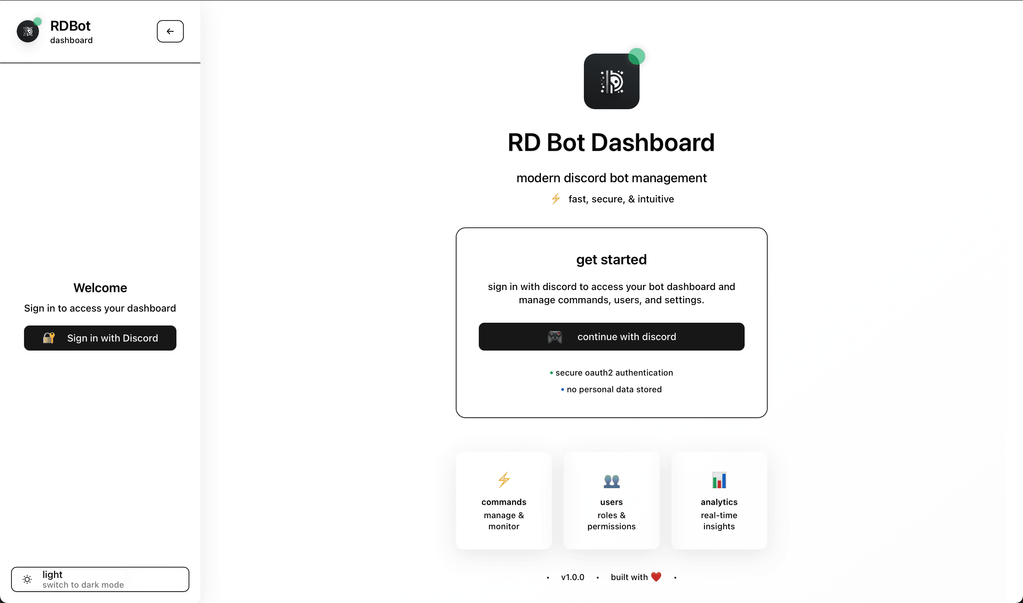Switch to dark mode
This screenshot has width=1023, height=603.
[x=100, y=579]
